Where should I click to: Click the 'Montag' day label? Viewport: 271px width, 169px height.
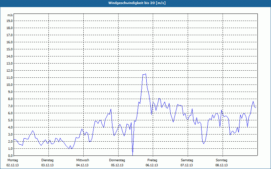click(x=13, y=160)
